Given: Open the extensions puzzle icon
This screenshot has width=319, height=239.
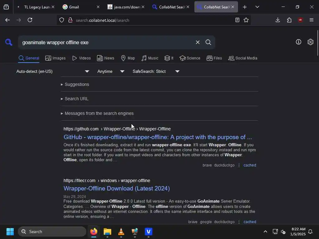Looking at the screenshot, I should 289,20.
